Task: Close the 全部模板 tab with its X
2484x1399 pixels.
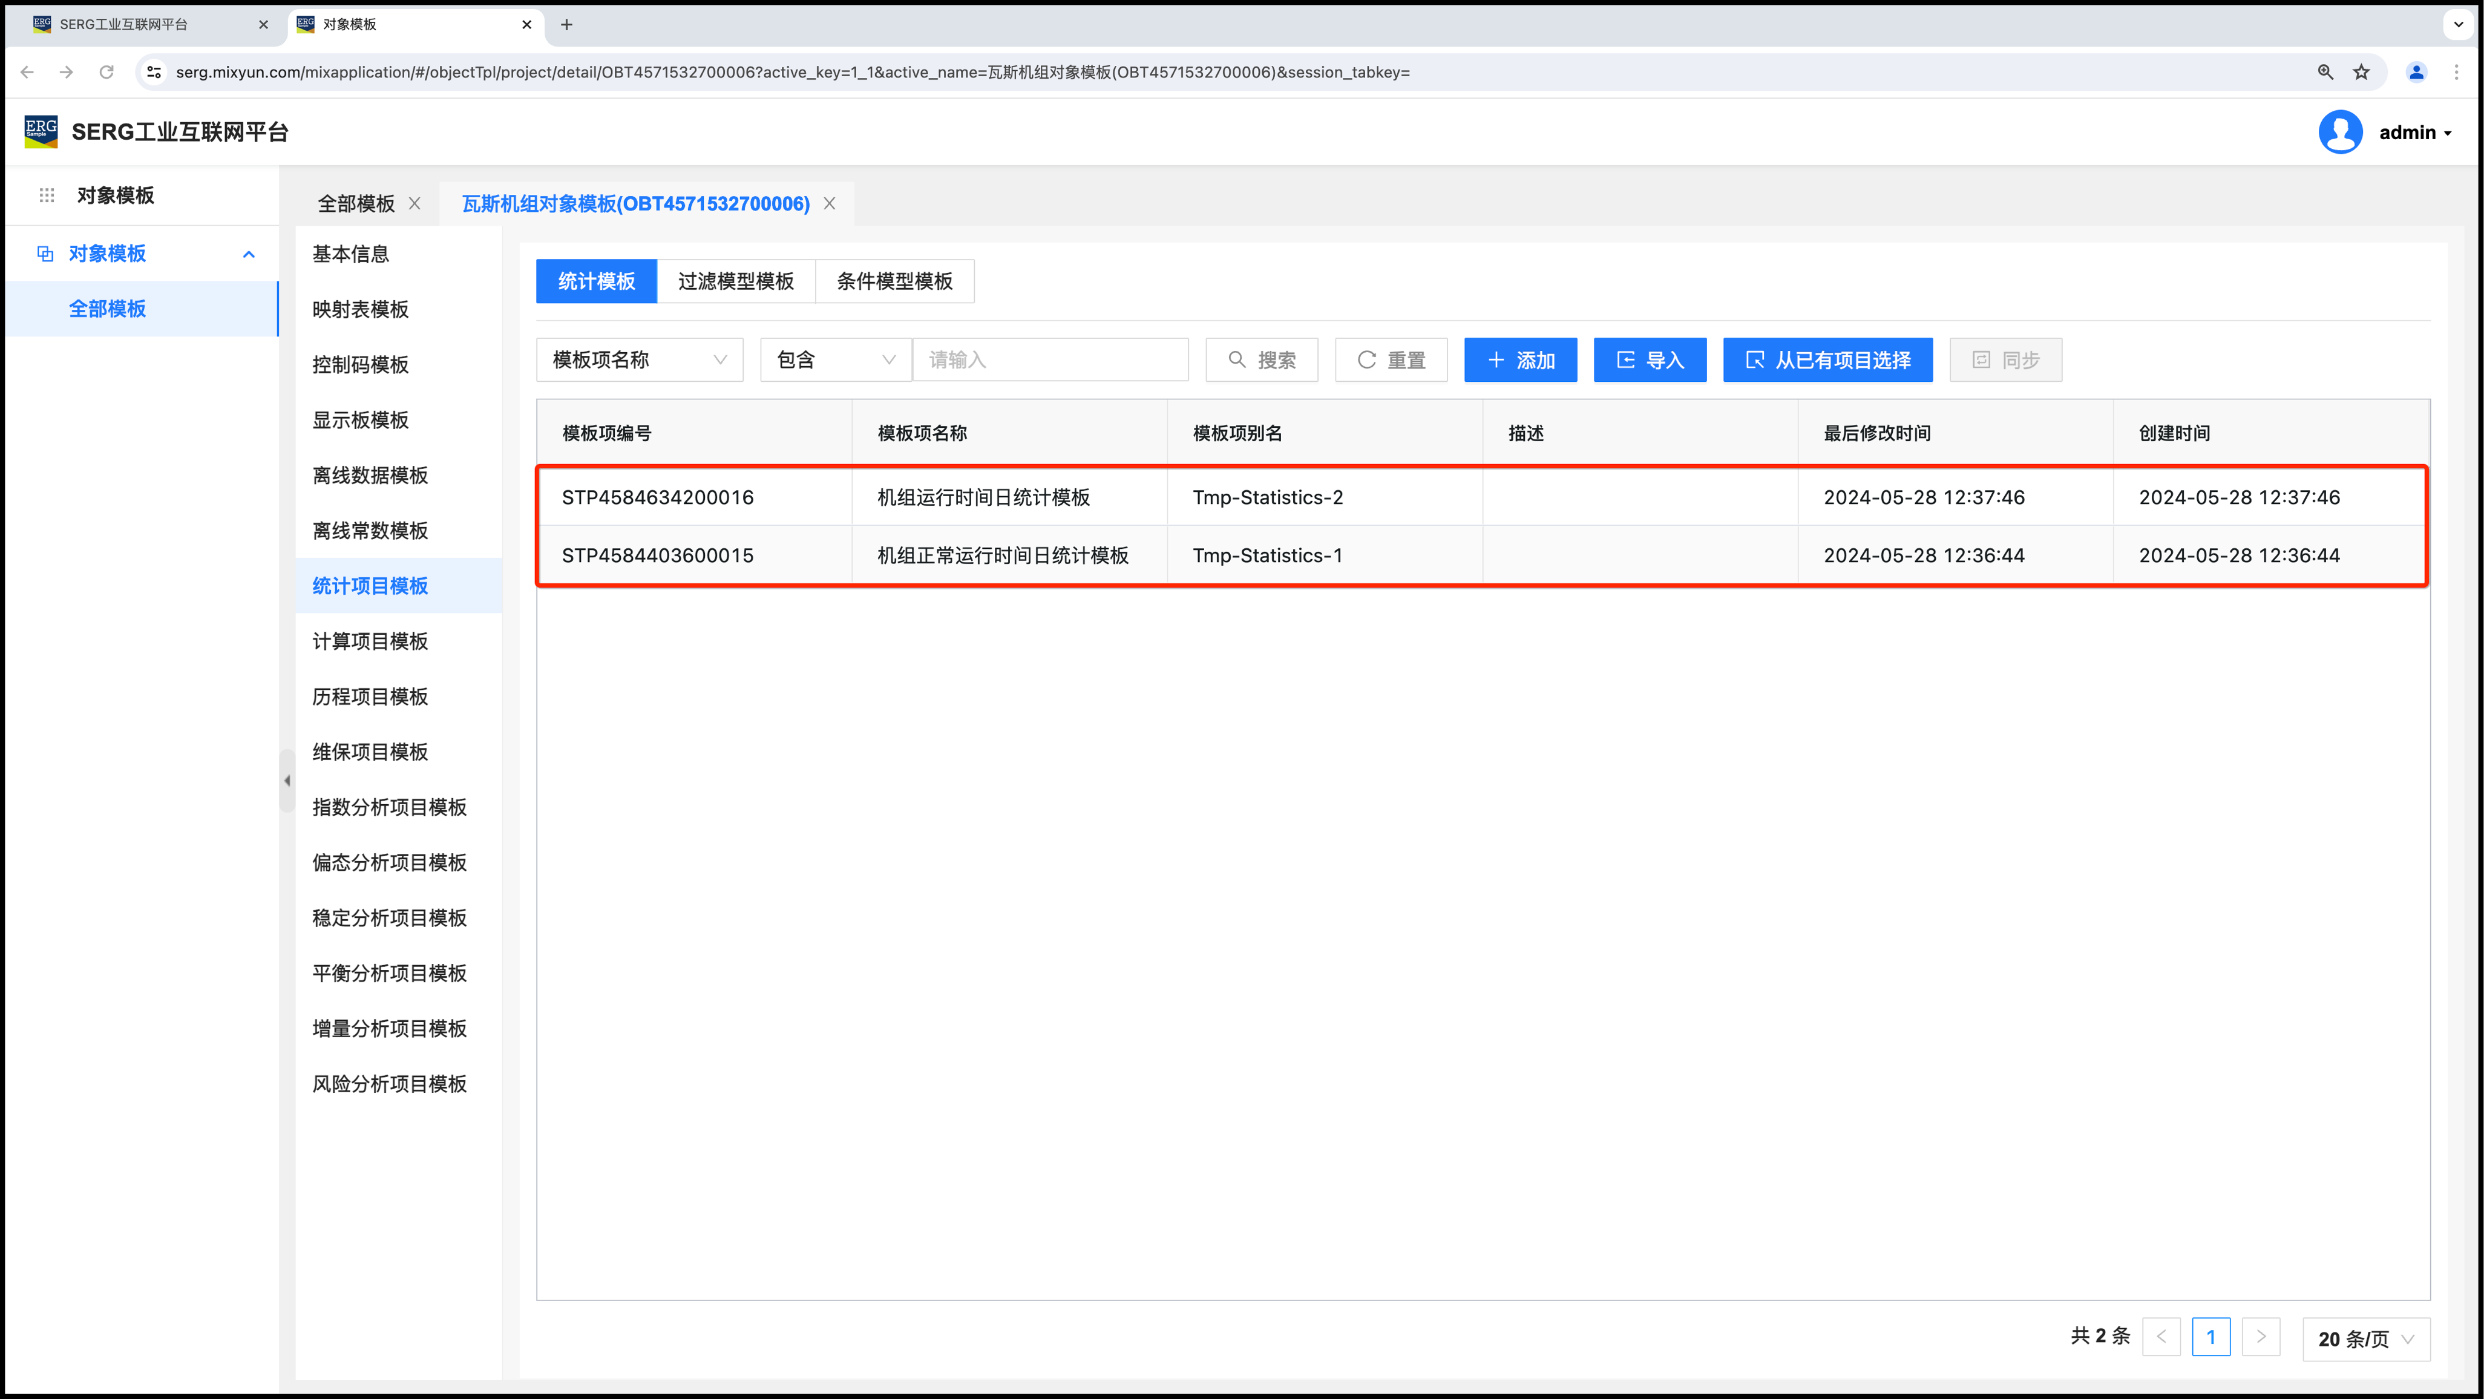Action: (x=415, y=203)
